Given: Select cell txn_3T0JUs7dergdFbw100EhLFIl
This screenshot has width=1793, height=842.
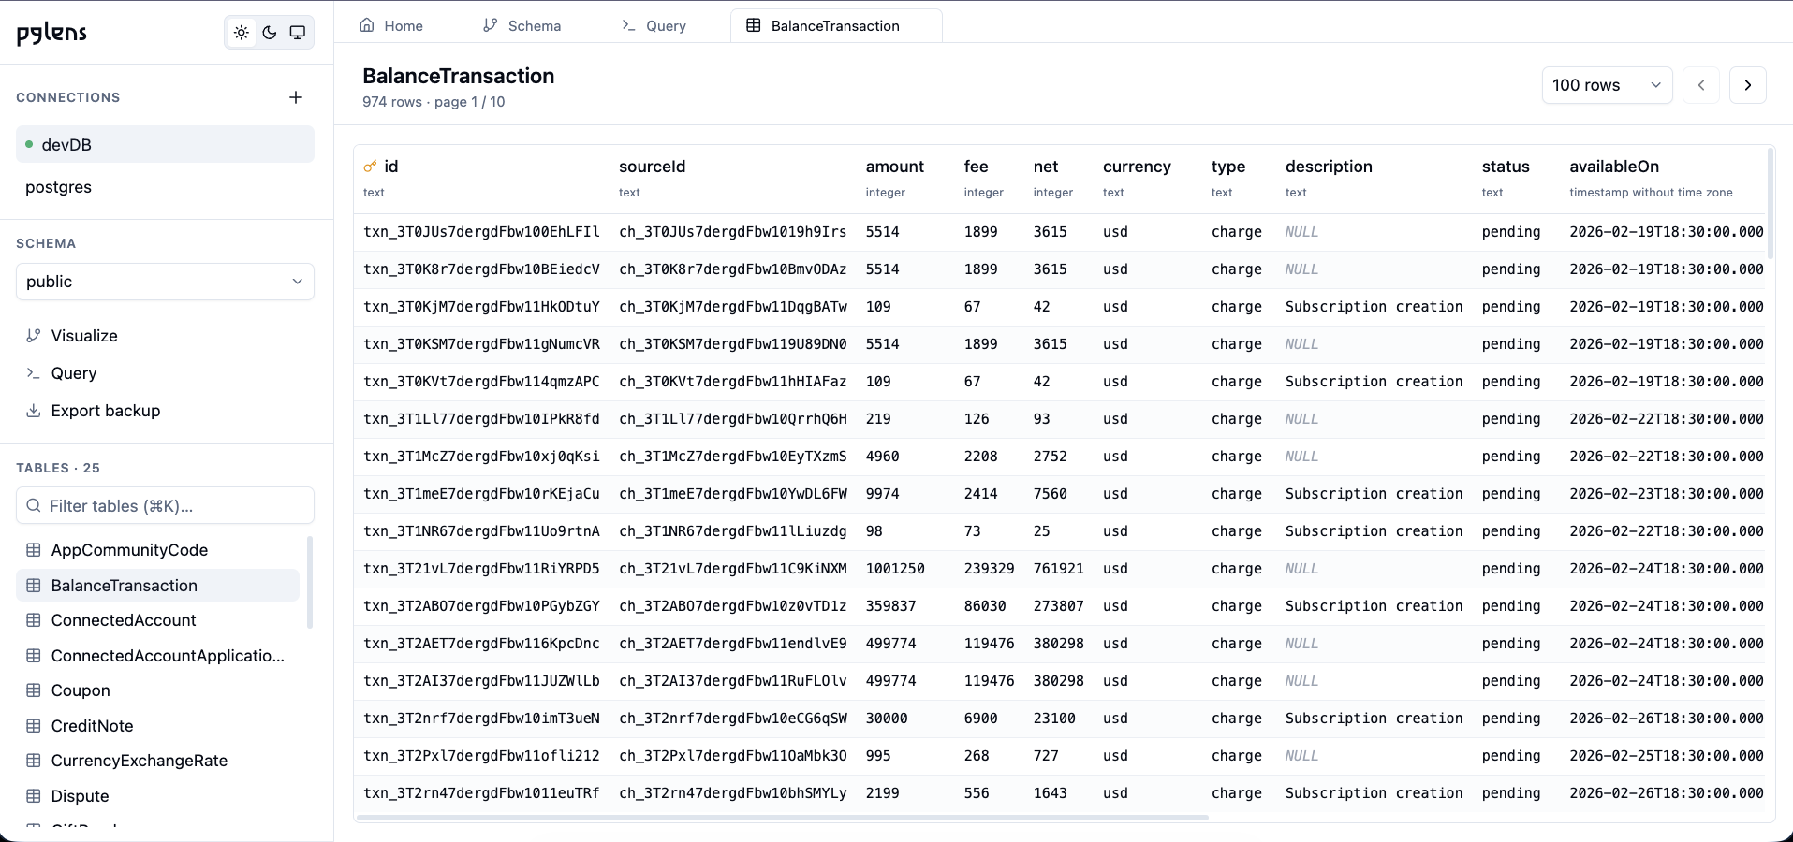Looking at the screenshot, I should click(x=481, y=232).
